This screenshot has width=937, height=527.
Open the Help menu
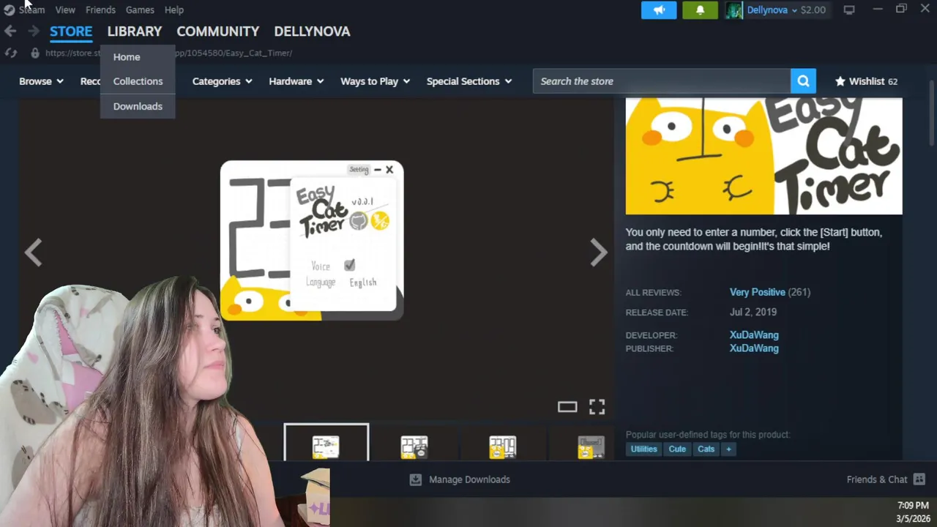tap(174, 10)
